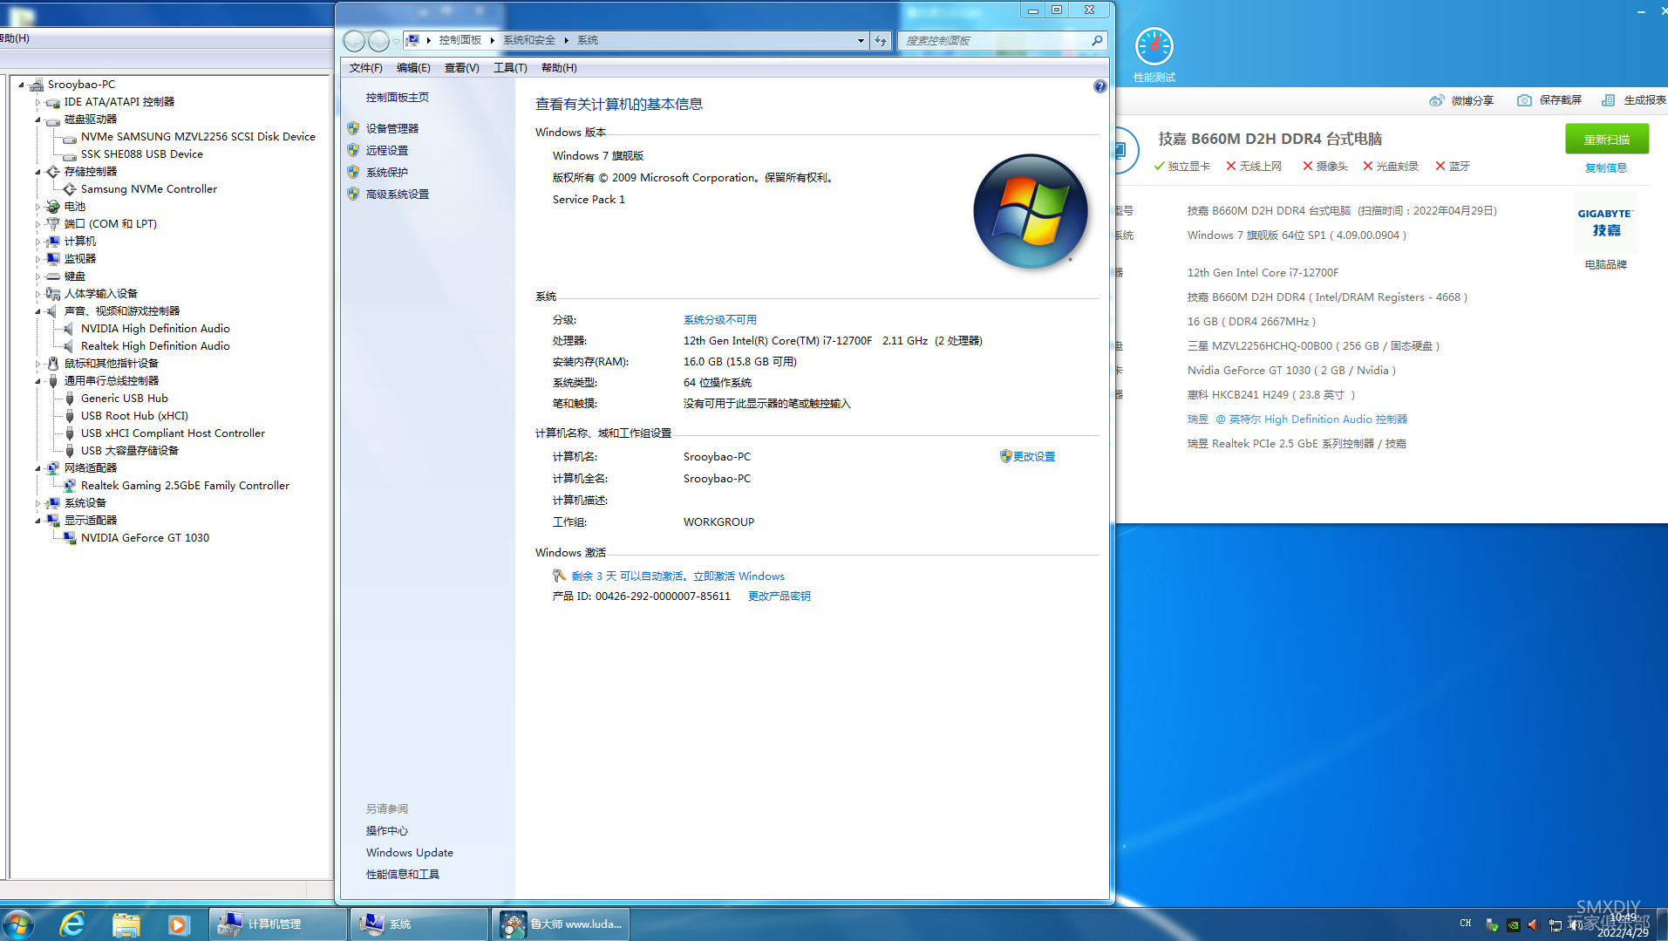
Task: Click the Gigabyte brand logo
Action: pyautogui.click(x=1605, y=222)
